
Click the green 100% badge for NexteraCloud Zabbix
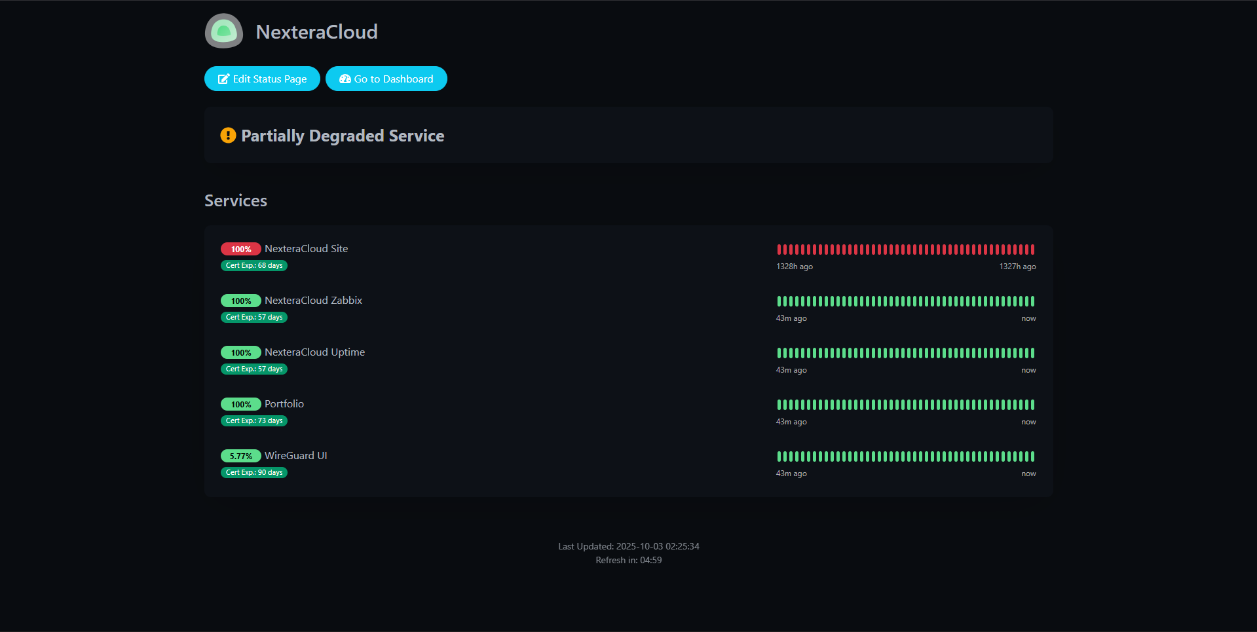[241, 301]
